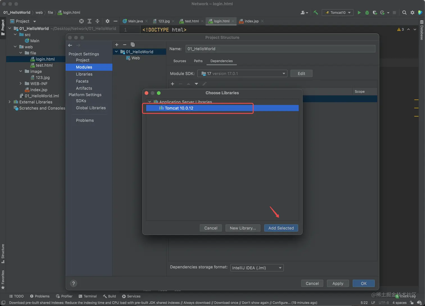
Task: Run Tomcat10 with green play icon
Action: (x=359, y=12)
